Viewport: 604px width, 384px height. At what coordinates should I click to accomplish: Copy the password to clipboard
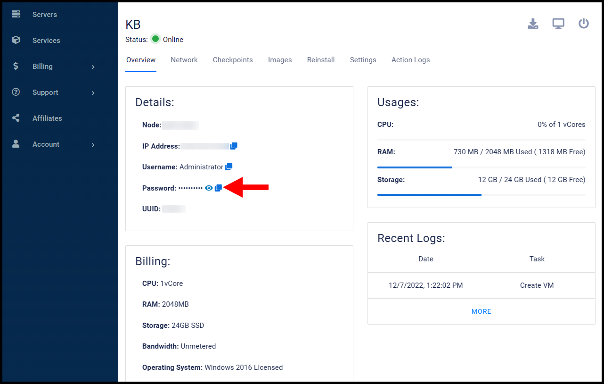tap(218, 188)
